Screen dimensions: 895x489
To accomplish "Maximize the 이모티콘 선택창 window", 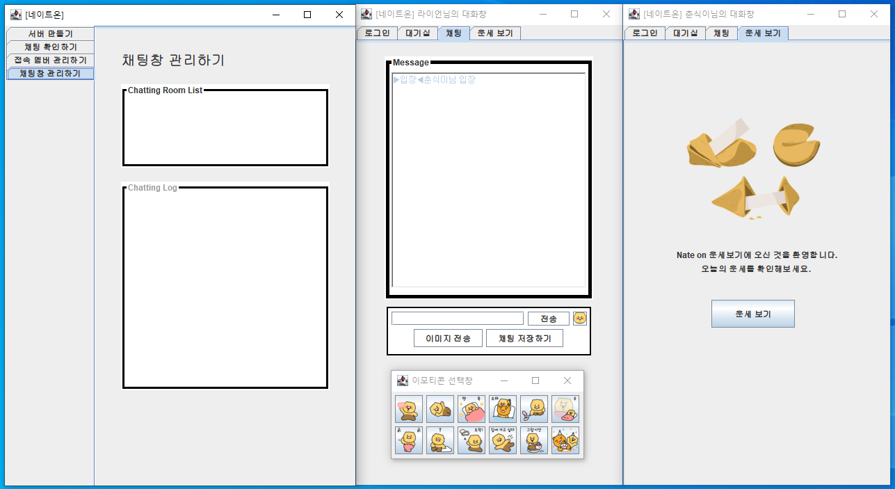I will (535, 380).
